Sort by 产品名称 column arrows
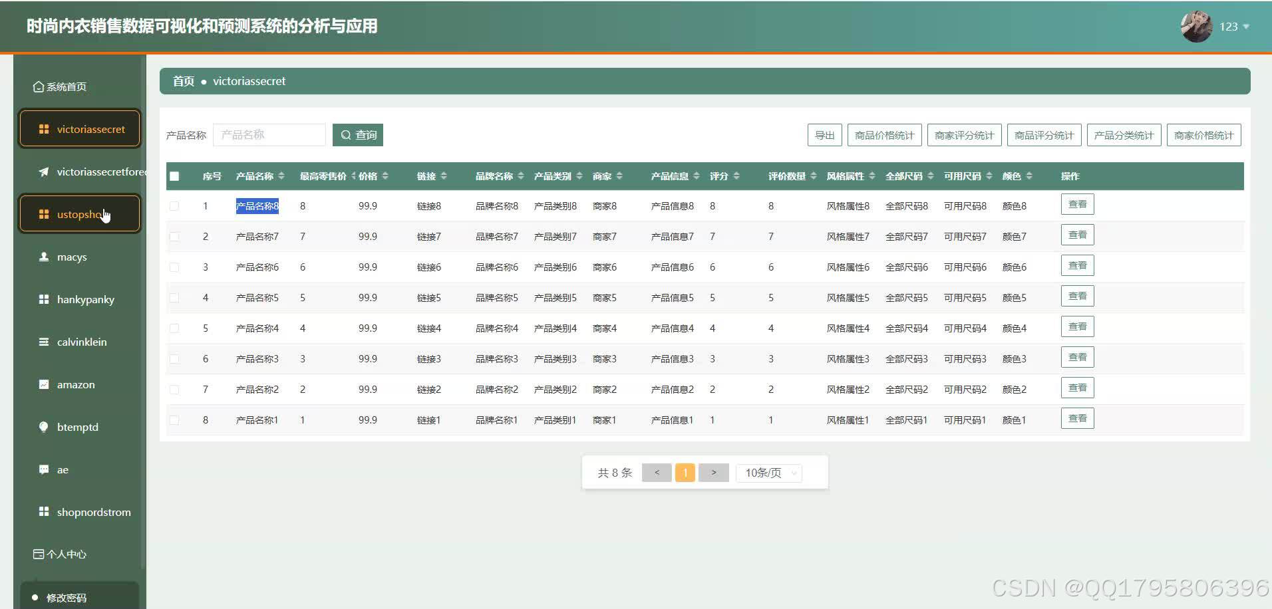Image resolution: width=1272 pixels, height=609 pixels. [x=281, y=176]
